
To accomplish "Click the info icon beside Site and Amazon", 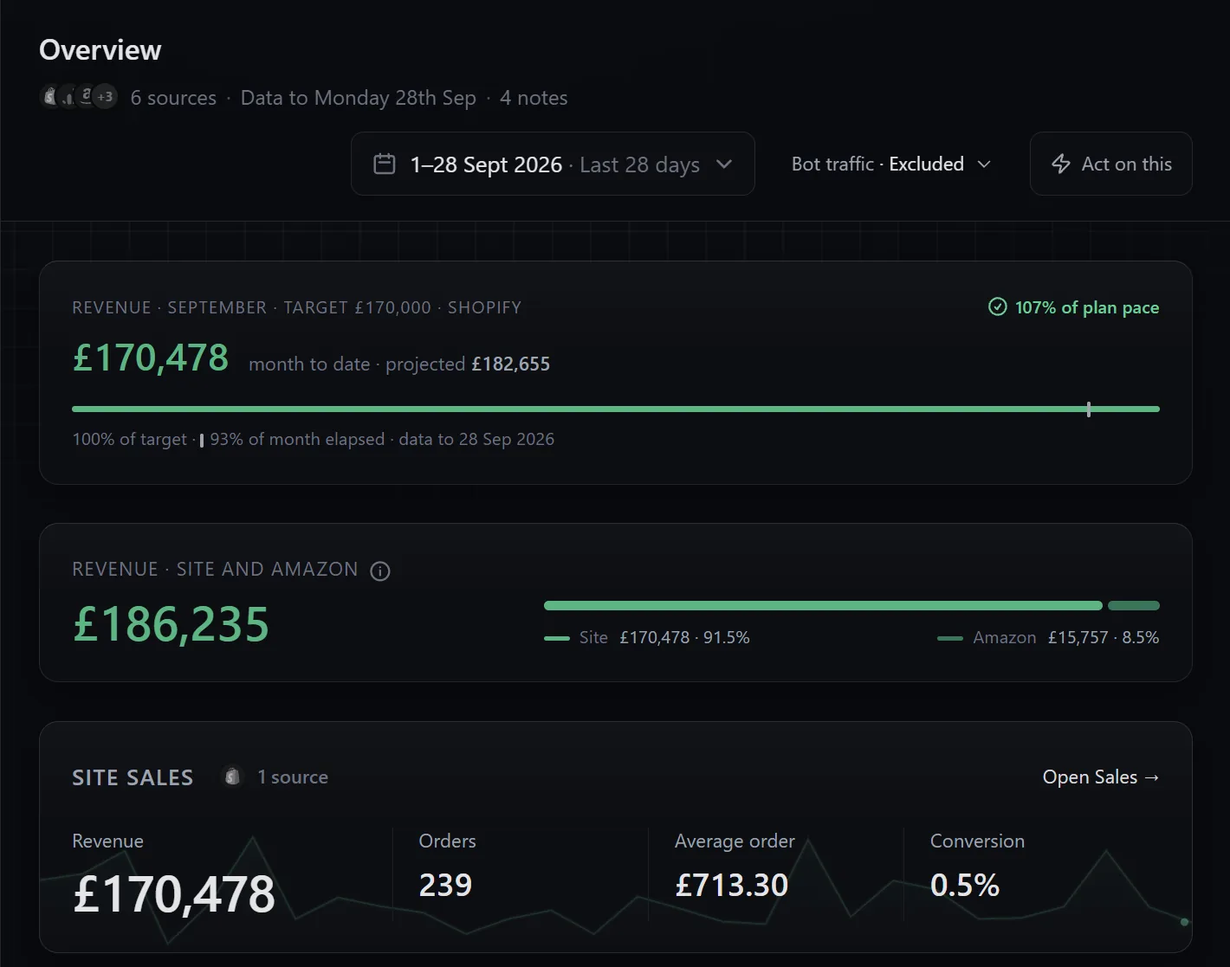I will (380, 571).
